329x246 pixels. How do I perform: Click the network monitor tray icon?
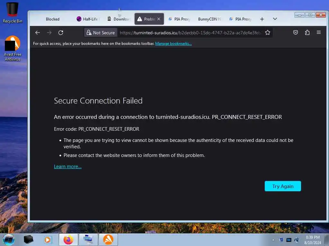[289, 240]
